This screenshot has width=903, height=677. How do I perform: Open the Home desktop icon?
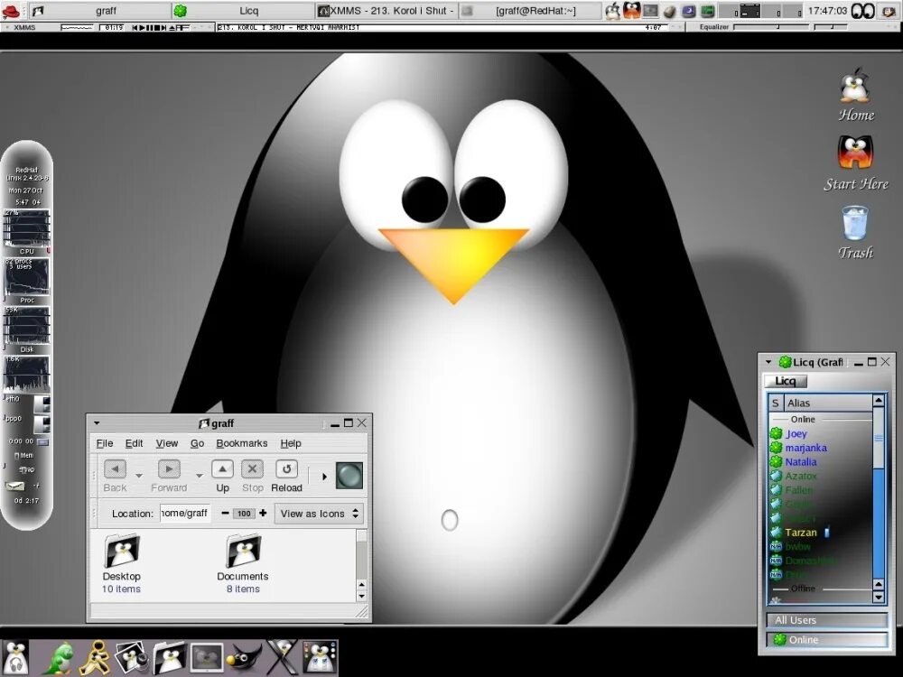coord(856,95)
